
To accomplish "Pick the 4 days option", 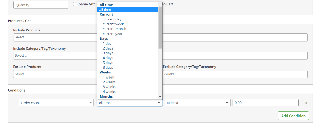I will pyautogui.click(x=128, y=58).
